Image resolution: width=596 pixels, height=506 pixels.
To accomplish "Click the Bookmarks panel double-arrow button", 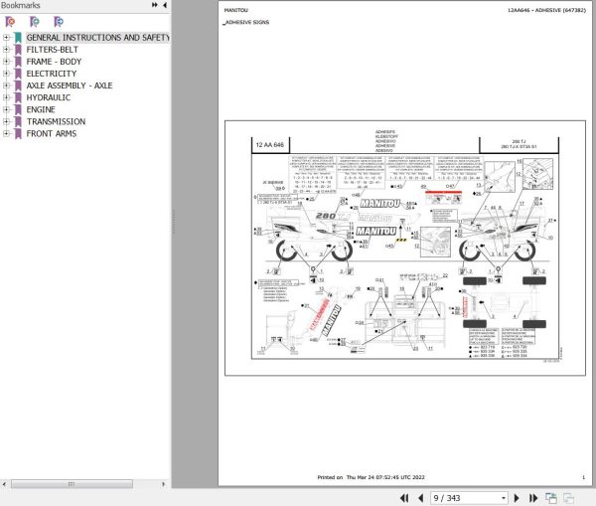I will pyautogui.click(x=155, y=5).
